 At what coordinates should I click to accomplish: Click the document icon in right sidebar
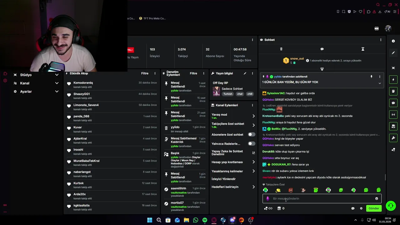tap(393, 91)
